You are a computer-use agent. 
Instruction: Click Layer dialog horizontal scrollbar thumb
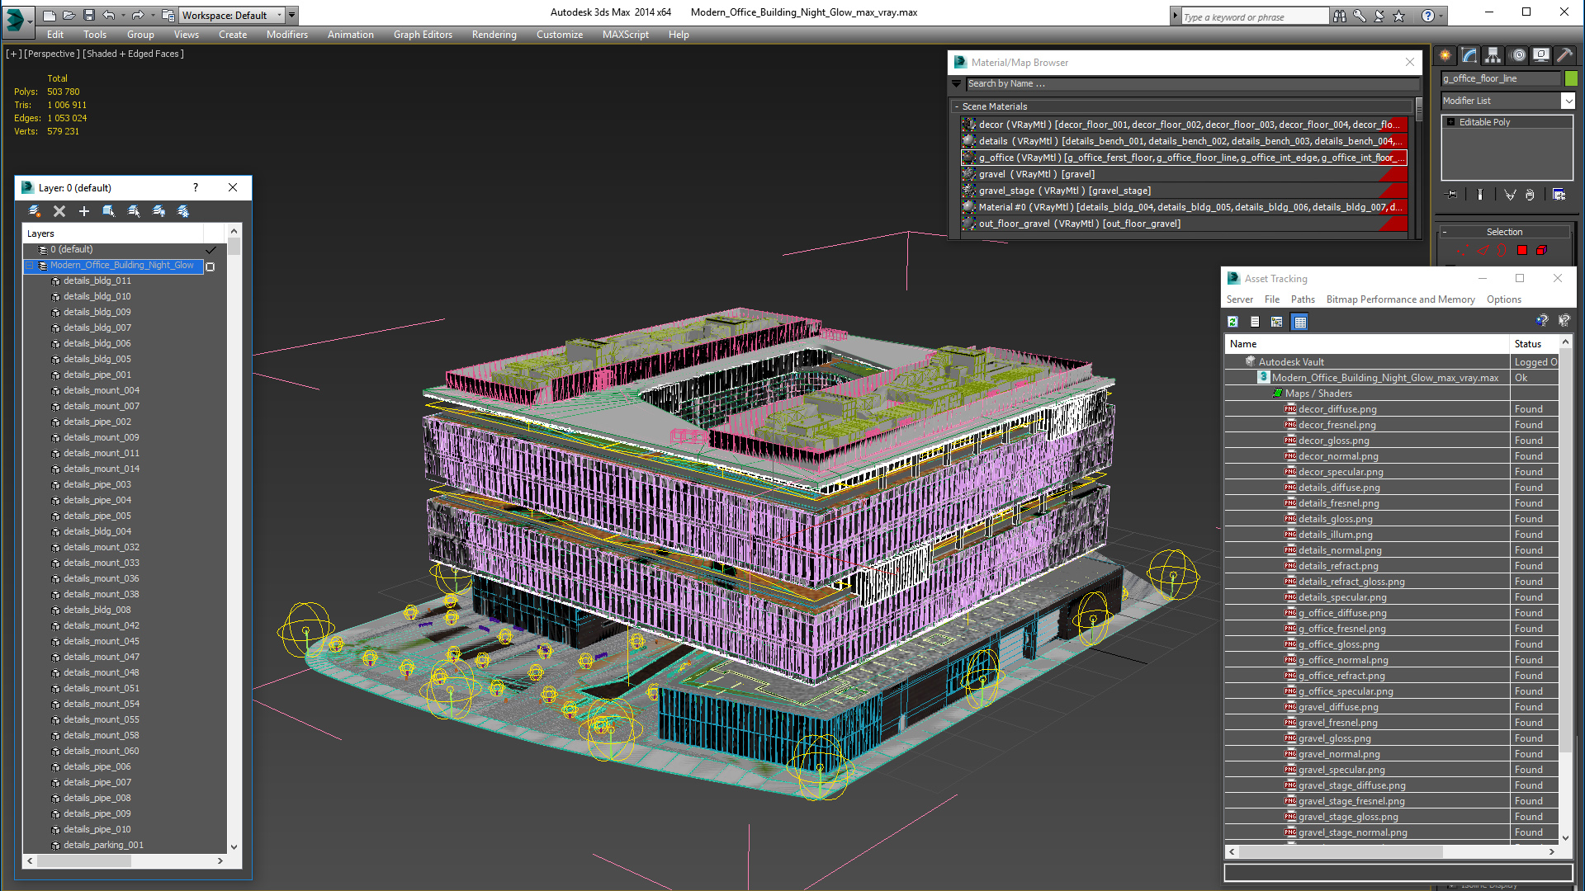click(83, 860)
